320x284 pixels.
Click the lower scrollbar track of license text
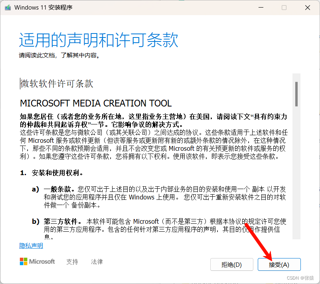click(x=296, y=173)
